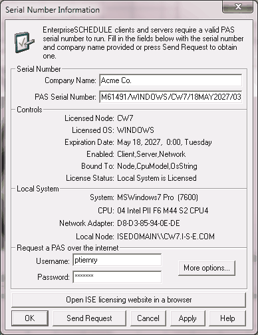Click CPU value 04 Intel PII F6

point(163,211)
